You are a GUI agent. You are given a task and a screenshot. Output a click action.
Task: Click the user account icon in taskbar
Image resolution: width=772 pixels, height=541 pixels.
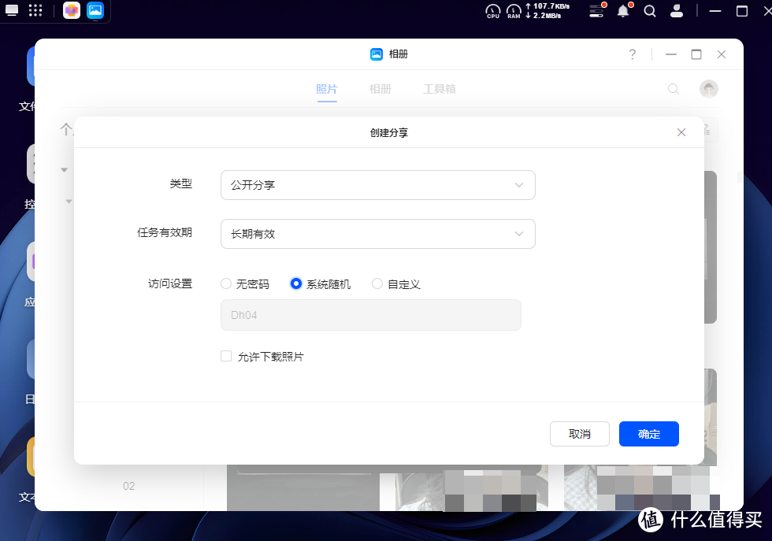tap(677, 11)
